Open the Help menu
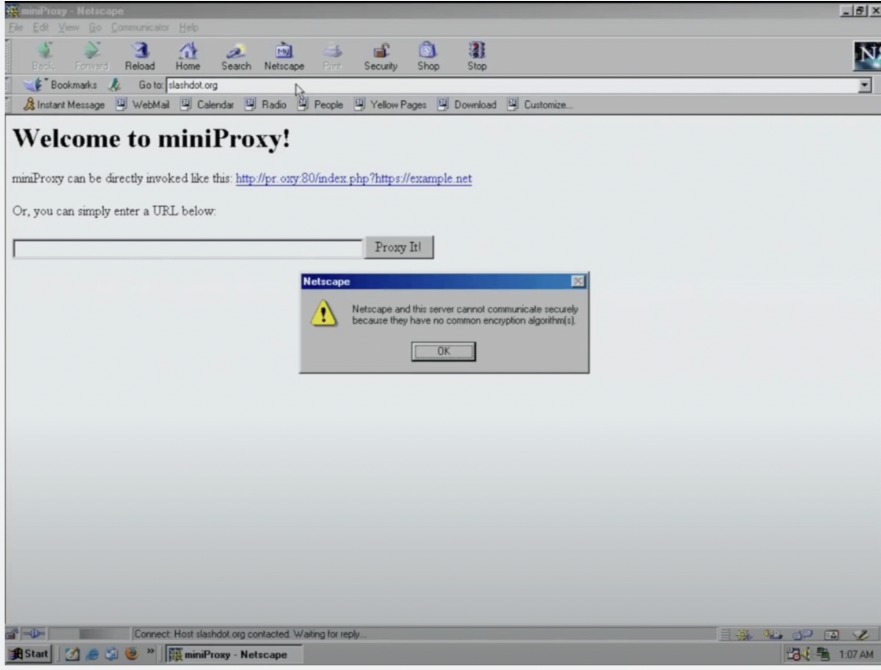 pyautogui.click(x=188, y=27)
